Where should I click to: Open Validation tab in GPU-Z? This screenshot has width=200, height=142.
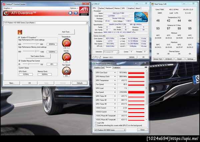point(116,67)
